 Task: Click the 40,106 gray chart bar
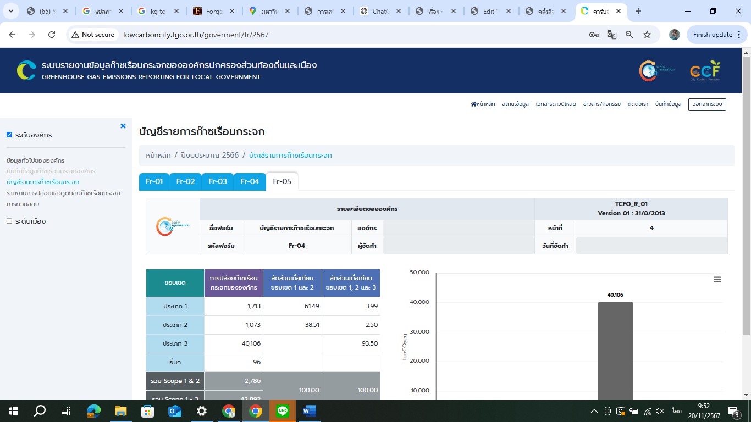click(x=615, y=352)
